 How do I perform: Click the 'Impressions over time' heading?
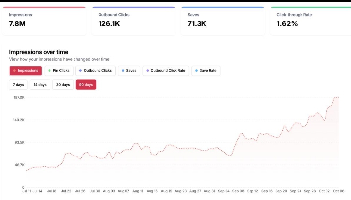coord(39,52)
